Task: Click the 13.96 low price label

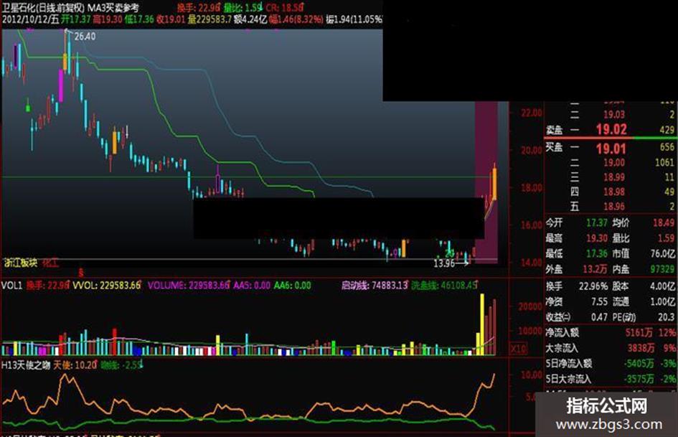Action: 444,263
